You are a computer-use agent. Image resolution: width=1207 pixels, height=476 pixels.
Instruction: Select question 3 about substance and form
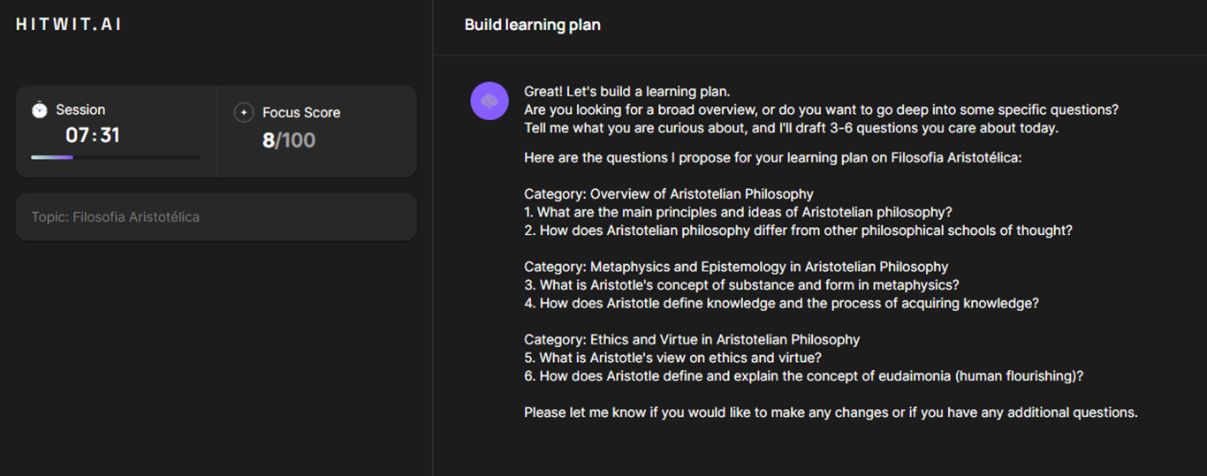coord(741,285)
